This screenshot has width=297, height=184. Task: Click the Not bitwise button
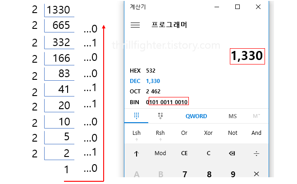coord(233,133)
